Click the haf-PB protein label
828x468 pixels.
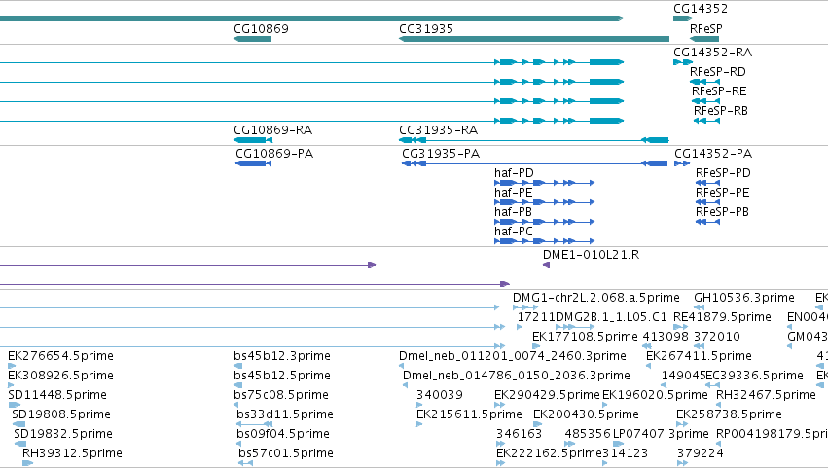pyautogui.click(x=514, y=212)
